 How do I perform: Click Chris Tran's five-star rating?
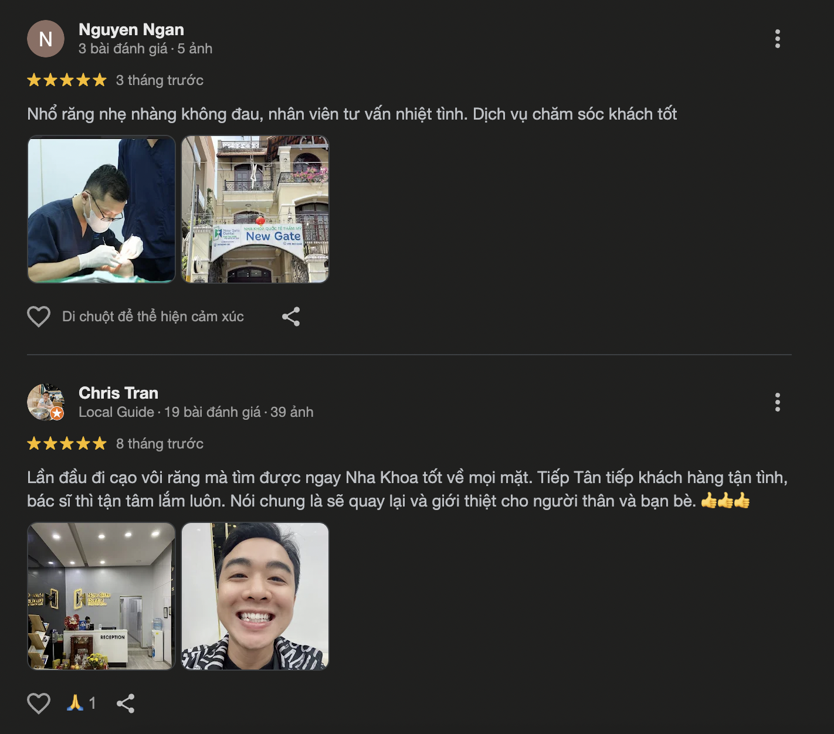[x=67, y=444]
